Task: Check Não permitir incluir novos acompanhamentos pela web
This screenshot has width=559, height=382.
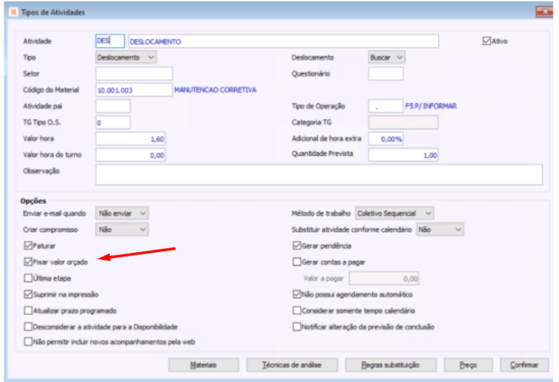Action: (x=28, y=341)
